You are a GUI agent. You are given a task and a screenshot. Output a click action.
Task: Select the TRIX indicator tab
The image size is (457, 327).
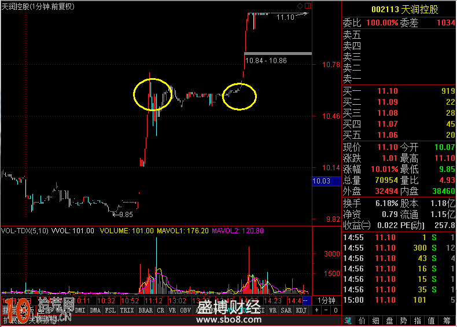[x=127, y=310]
